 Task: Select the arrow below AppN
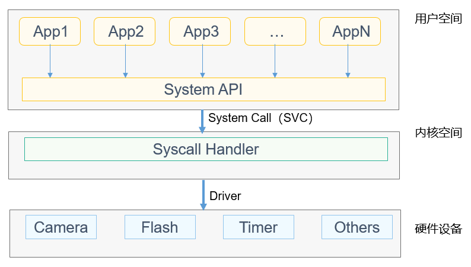[x=348, y=62]
